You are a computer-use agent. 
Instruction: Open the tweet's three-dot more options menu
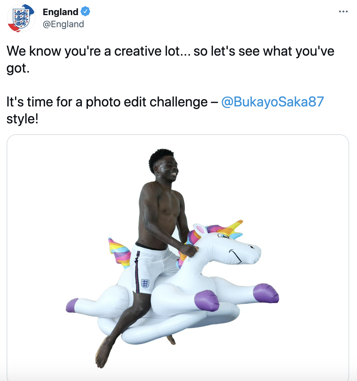coord(343,12)
